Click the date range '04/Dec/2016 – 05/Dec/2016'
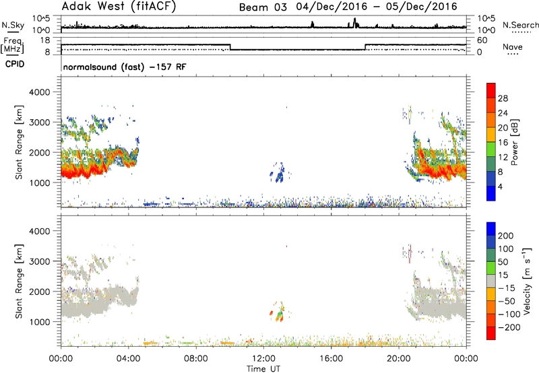The height and width of the screenshot is (373, 539). click(x=377, y=7)
